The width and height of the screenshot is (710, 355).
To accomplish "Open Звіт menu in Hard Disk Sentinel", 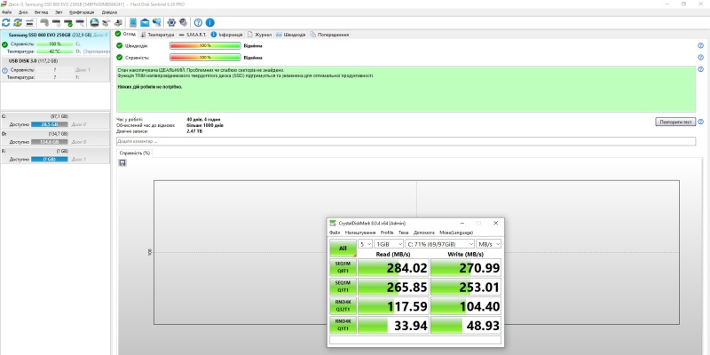I will coord(59,12).
